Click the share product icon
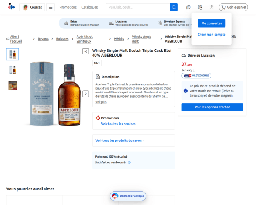256x205 pixels. (86, 51)
